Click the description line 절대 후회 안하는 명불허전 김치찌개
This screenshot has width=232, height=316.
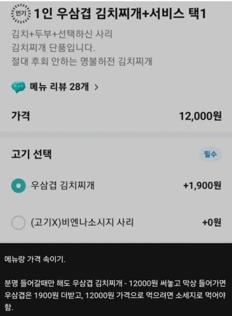pos(82,62)
